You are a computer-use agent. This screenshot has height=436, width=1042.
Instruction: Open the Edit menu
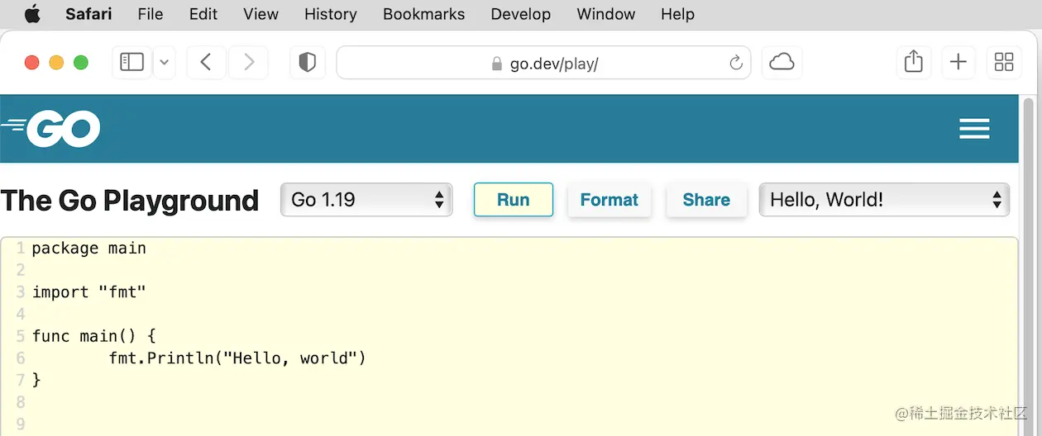[x=203, y=14]
